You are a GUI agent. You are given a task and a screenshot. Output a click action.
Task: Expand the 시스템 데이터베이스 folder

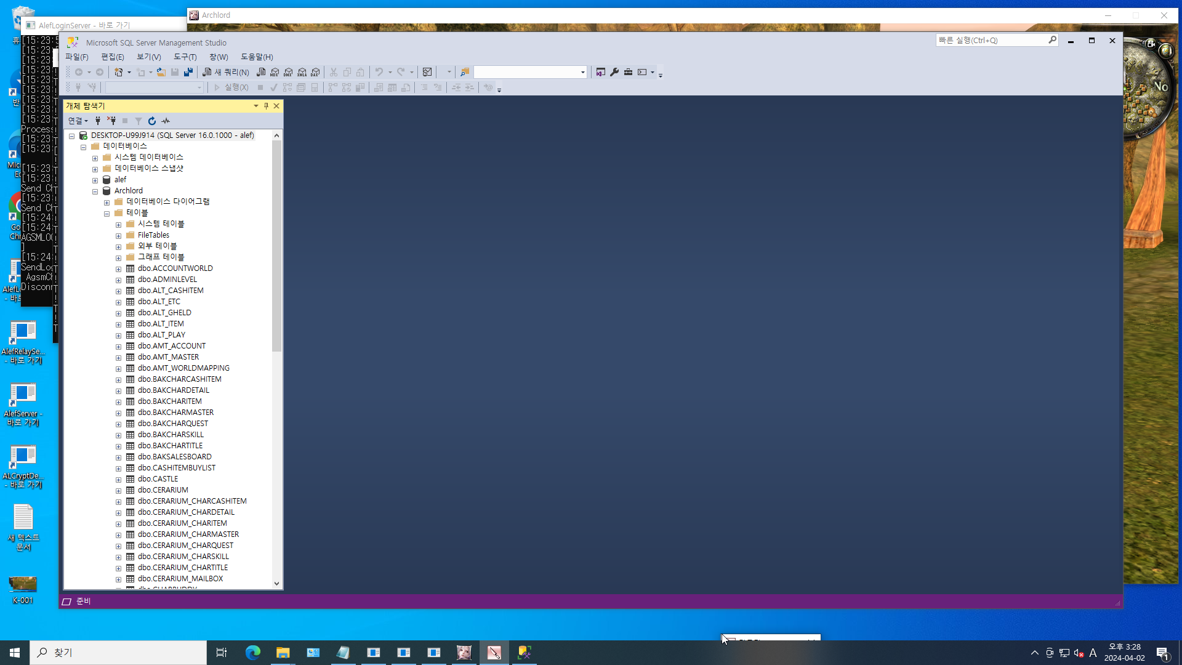click(x=95, y=158)
